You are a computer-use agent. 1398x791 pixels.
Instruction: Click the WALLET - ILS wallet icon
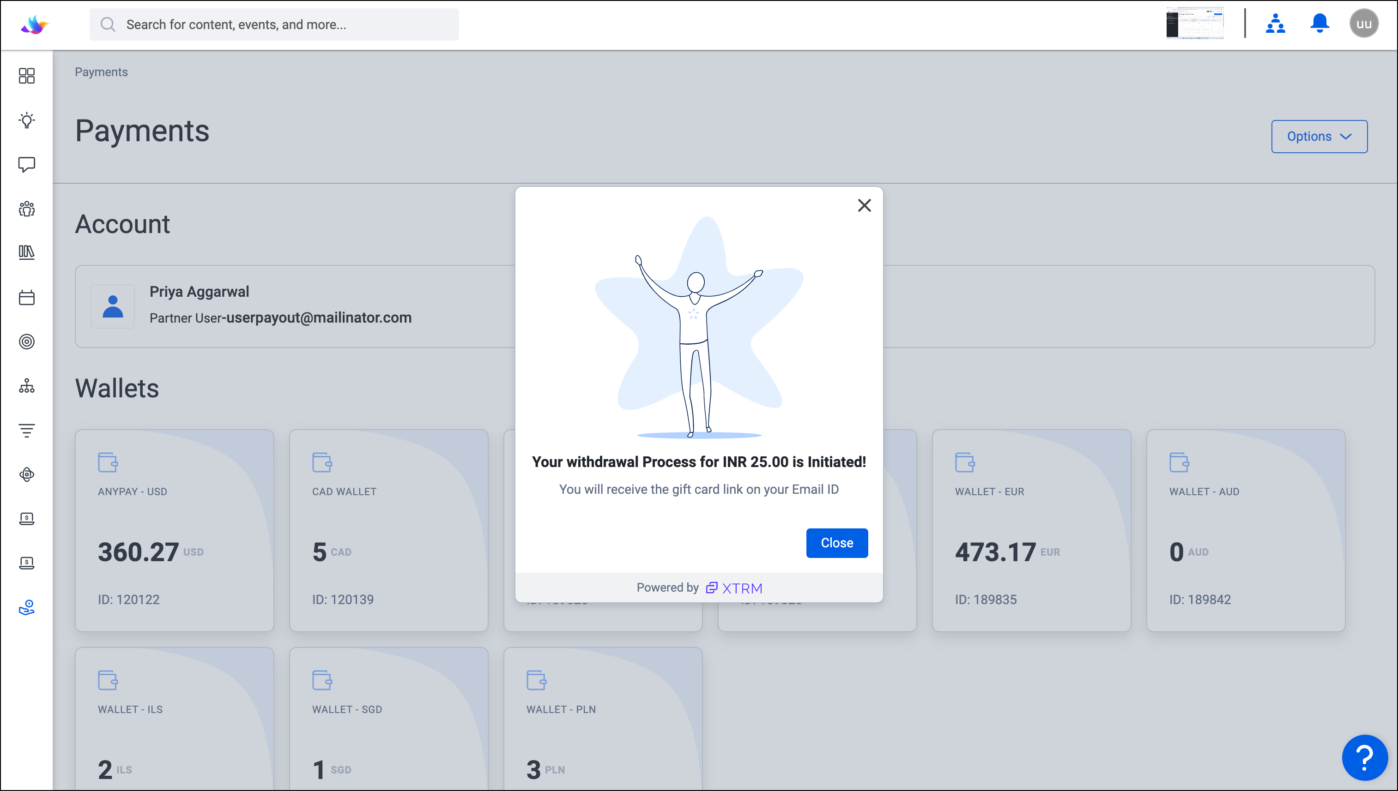click(108, 680)
